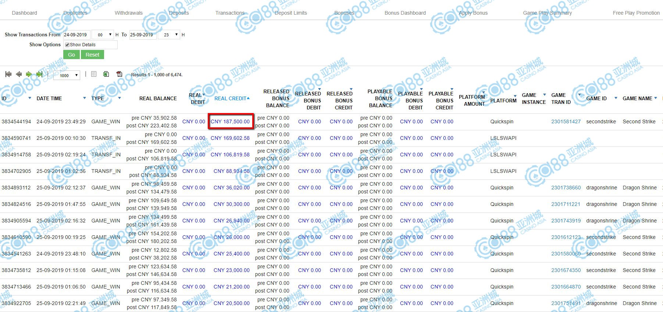663x312 pixels.
Task: Export results as plain text document
Action: point(94,74)
